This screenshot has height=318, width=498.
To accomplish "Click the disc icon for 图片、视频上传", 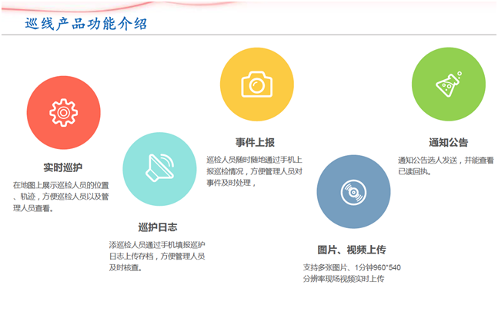I will click(354, 191).
